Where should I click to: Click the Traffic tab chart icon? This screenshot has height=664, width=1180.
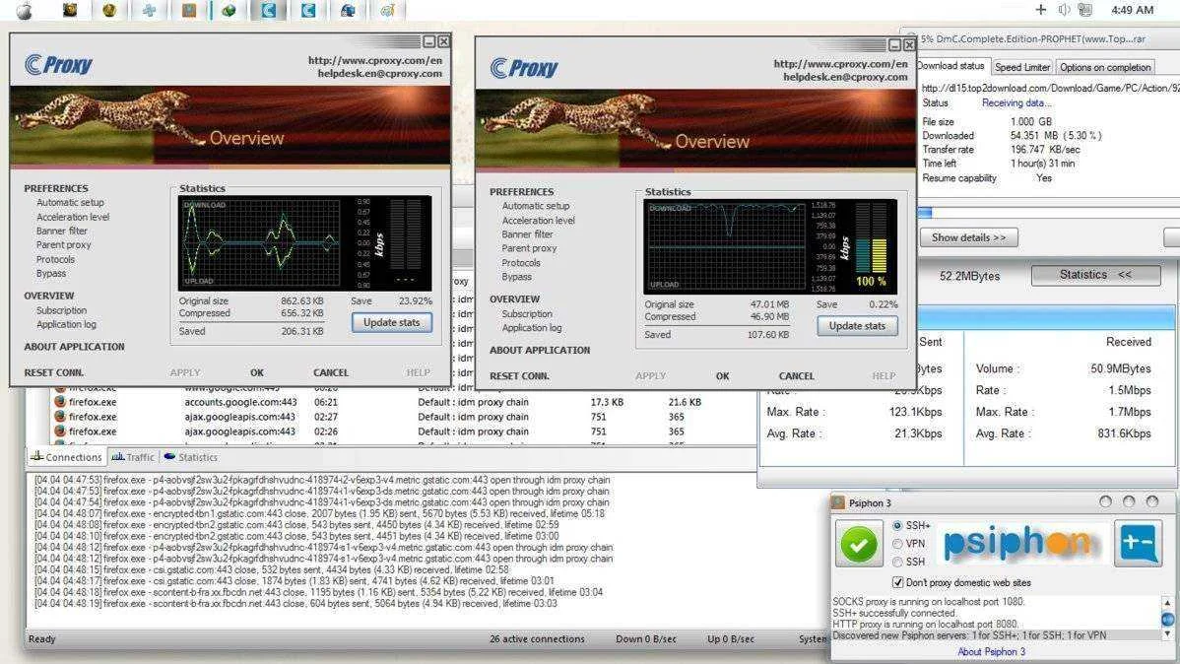pos(118,456)
